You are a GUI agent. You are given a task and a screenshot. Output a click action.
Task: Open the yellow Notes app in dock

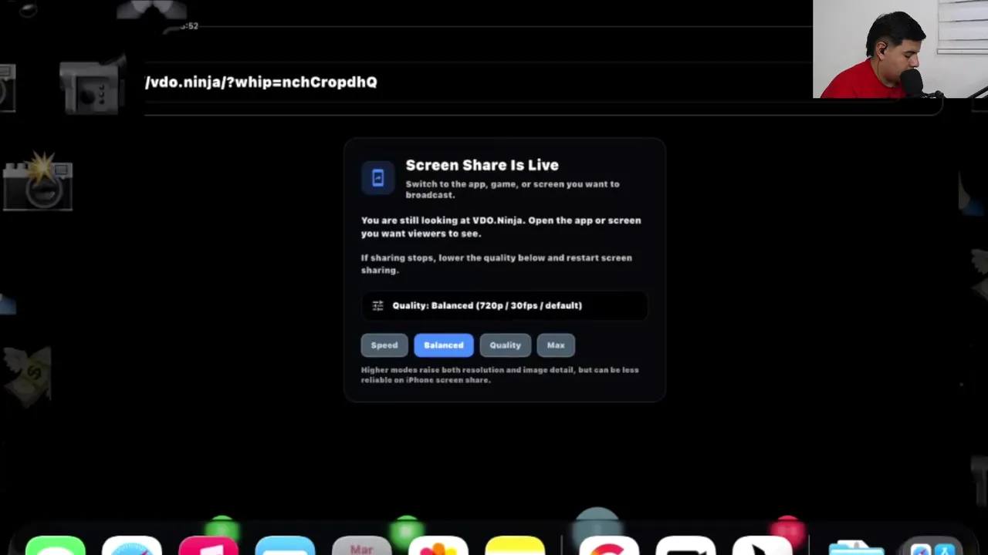click(x=515, y=546)
